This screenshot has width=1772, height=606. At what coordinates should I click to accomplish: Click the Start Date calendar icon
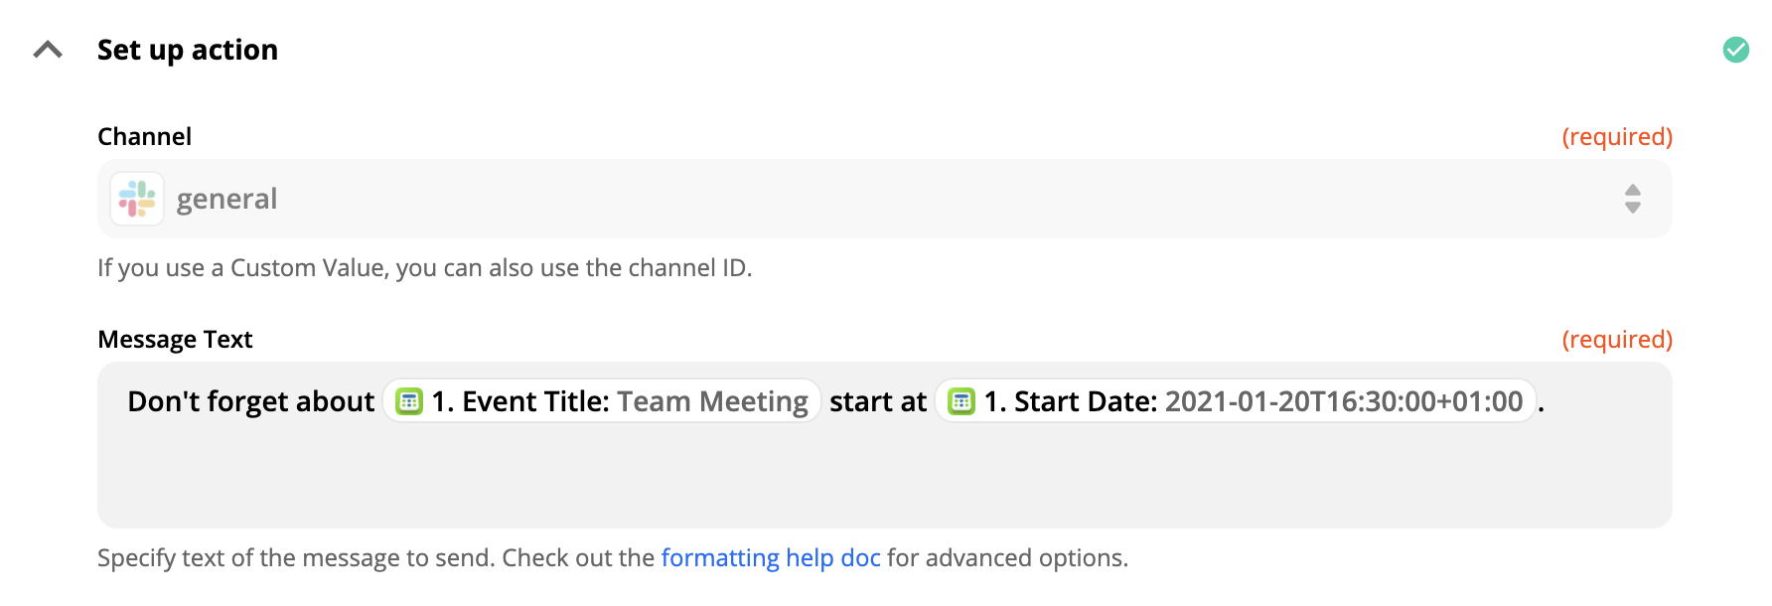(x=961, y=401)
